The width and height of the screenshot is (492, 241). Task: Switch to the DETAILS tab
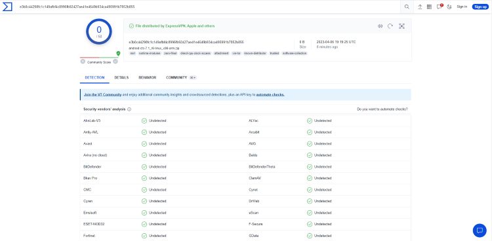121,77
